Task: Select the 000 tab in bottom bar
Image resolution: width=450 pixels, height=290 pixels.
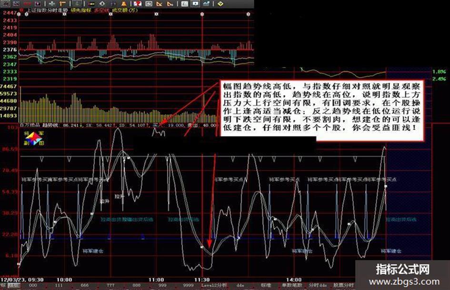Action: pyautogui.click(x=33, y=285)
